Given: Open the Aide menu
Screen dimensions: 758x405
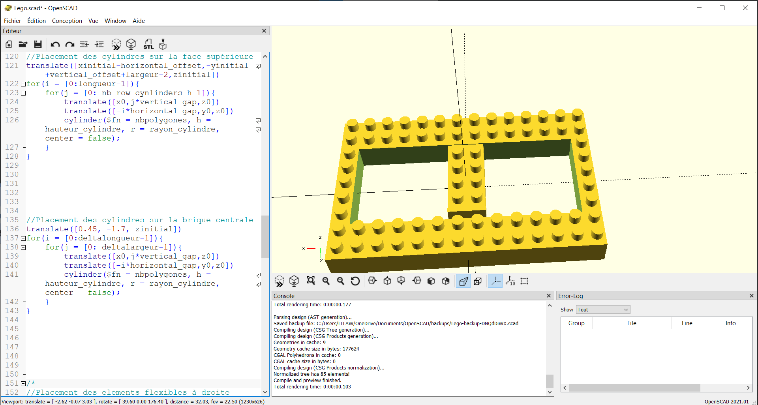Looking at the screenshot, I should [x=139, y=21].
